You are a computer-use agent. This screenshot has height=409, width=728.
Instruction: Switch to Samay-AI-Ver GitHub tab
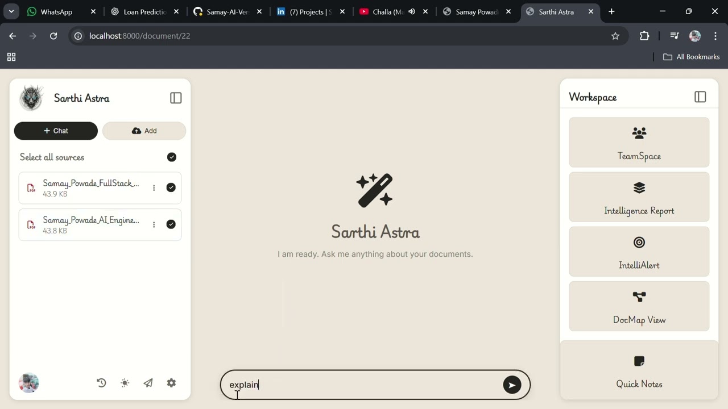pyautogui.click(x=227, y=11)
